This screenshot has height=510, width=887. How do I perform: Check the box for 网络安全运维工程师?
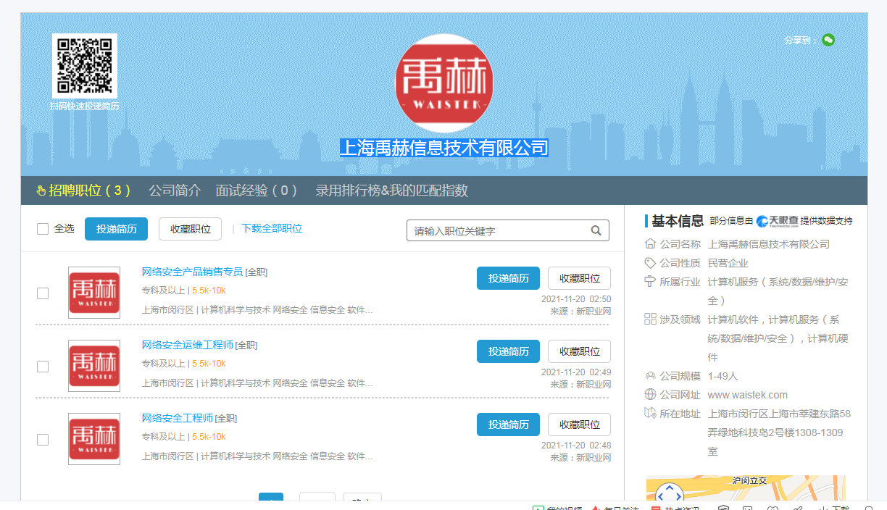43,367
